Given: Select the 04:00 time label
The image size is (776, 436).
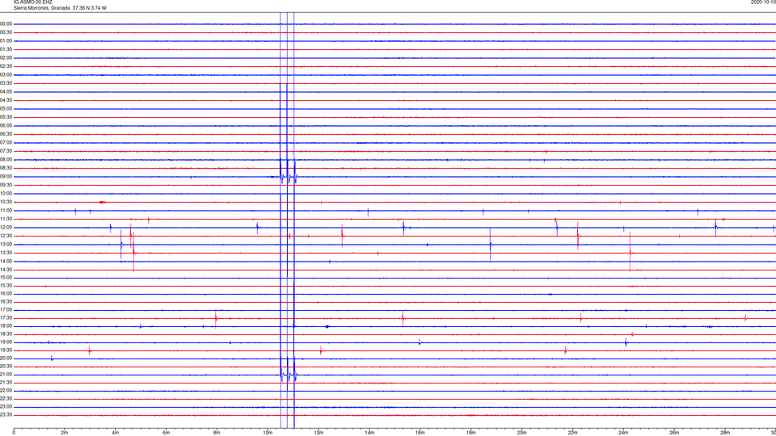Looking at the screenshot, I should [x=6, y=92].
